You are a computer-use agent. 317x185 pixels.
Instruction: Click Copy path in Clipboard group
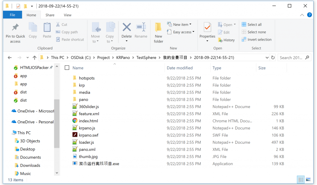[x=67, y=32]
